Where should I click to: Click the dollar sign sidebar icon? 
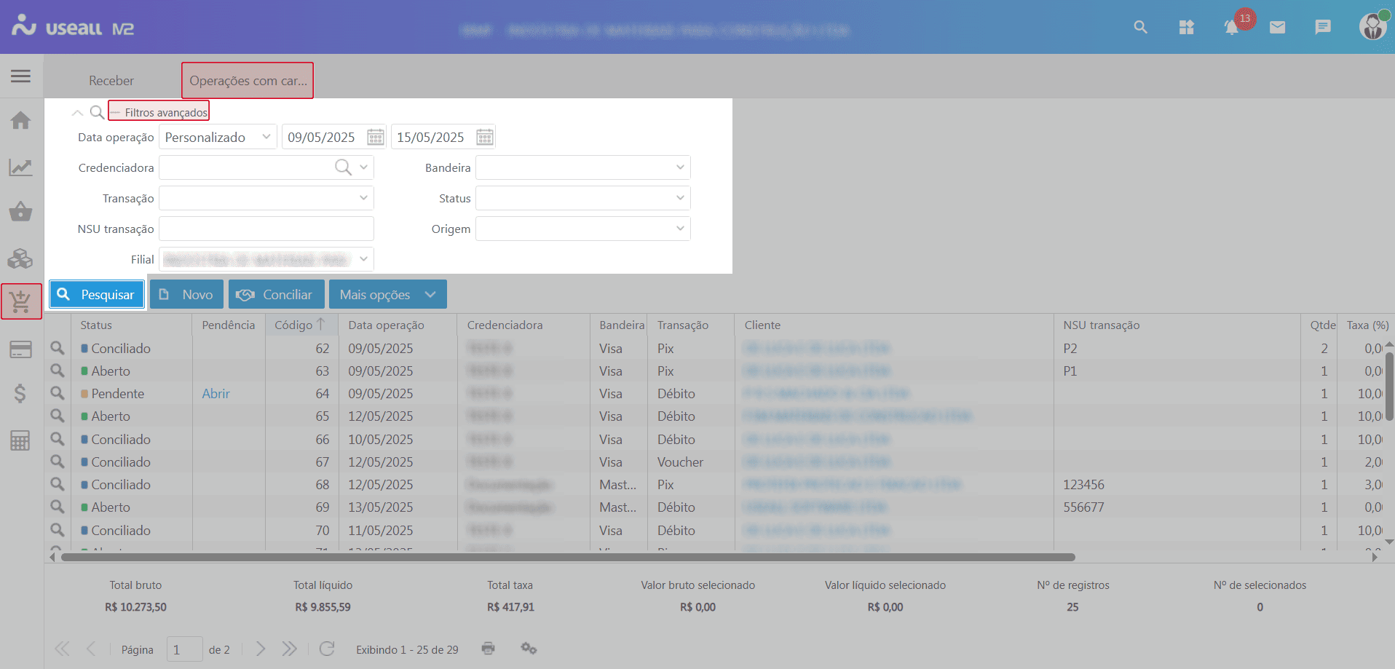(x=20, y=394)
